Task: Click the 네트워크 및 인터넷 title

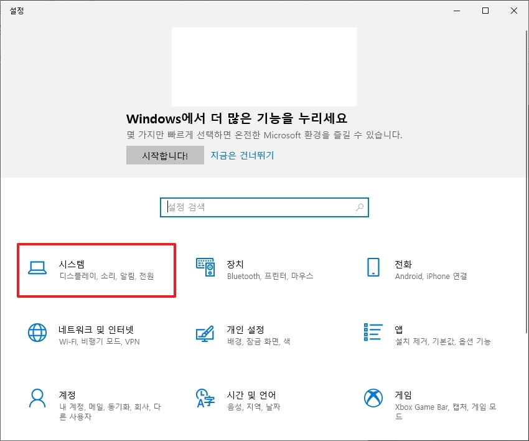Action: tap(96, 330)
